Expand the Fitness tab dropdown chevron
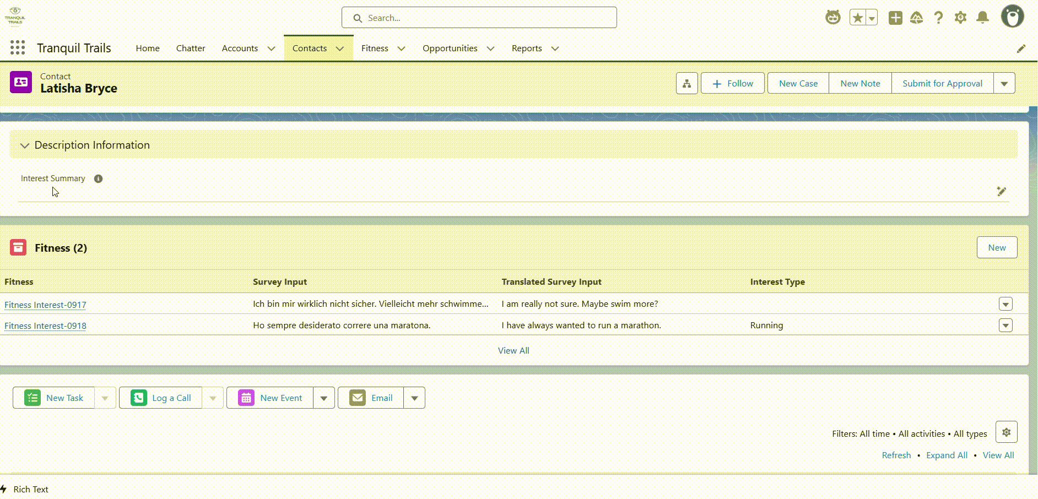The width and height of the screenshot is (1038, 499). pos(401,48)
